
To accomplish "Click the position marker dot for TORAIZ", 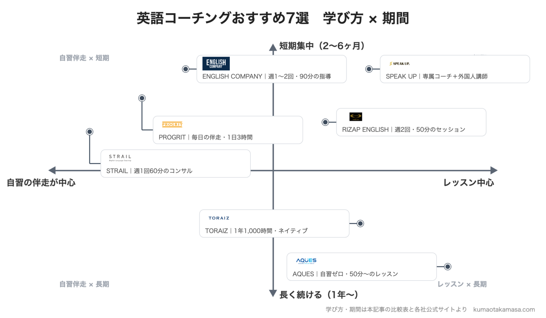I will coord(360,224).
